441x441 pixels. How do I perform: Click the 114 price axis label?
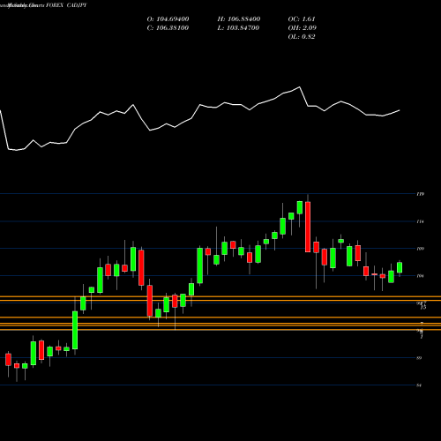[420, 221]
